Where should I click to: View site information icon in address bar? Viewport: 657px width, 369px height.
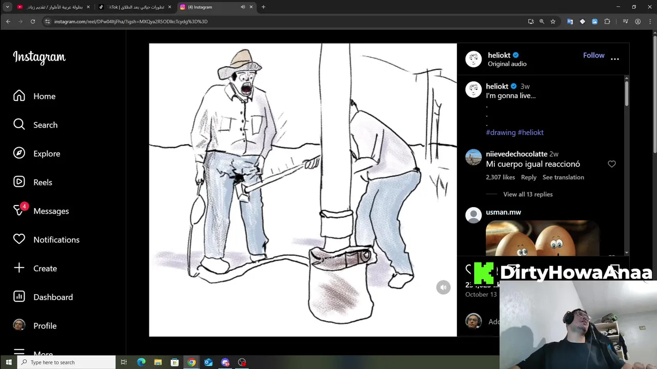click(x=47, y=22)
